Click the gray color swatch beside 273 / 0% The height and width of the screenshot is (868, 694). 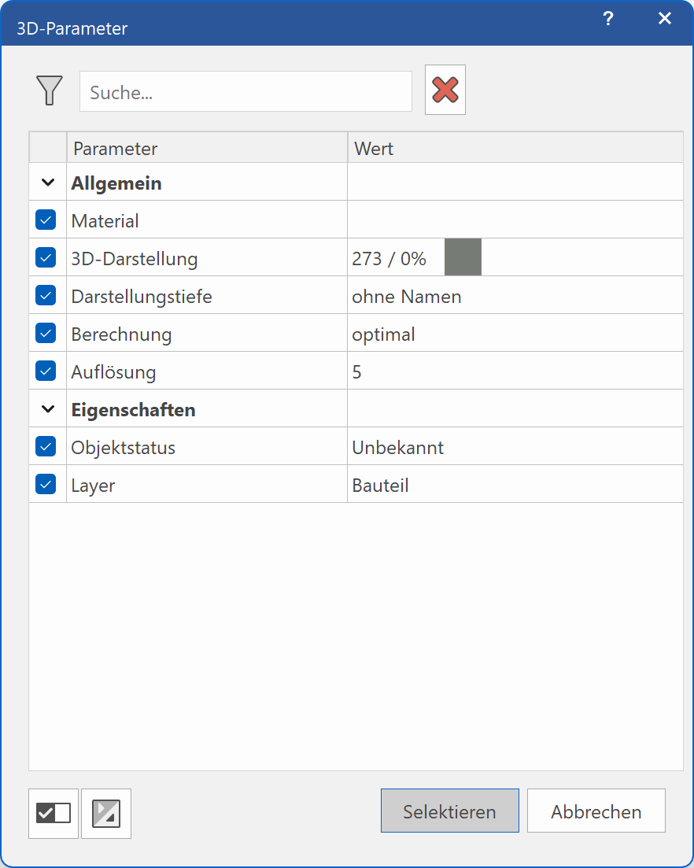click(463, 257)
